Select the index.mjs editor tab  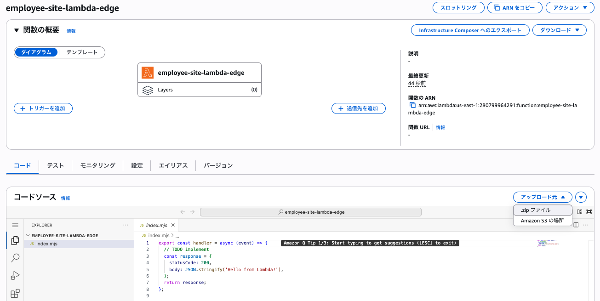coord(156,225)
